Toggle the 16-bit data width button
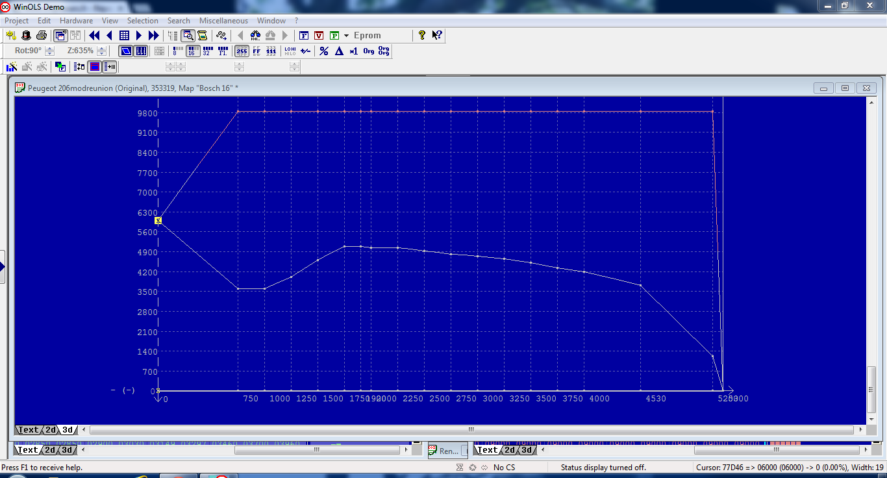 tap(192, 51)
